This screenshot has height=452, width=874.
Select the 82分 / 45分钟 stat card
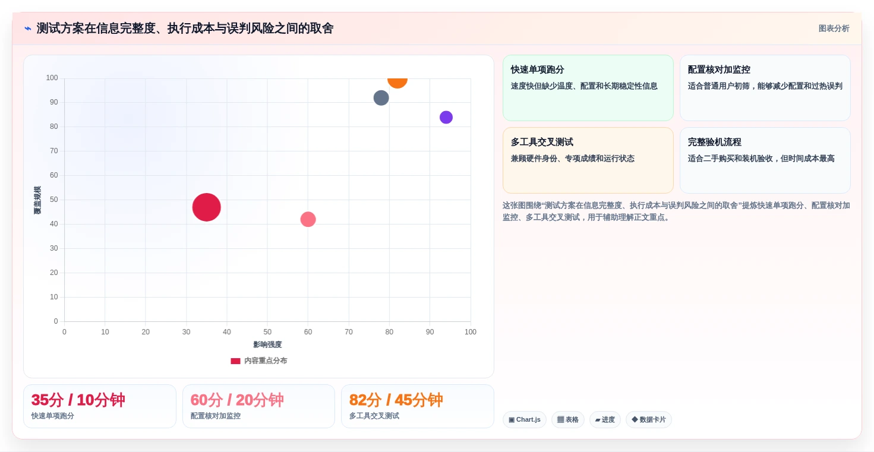tap(418, 406)
